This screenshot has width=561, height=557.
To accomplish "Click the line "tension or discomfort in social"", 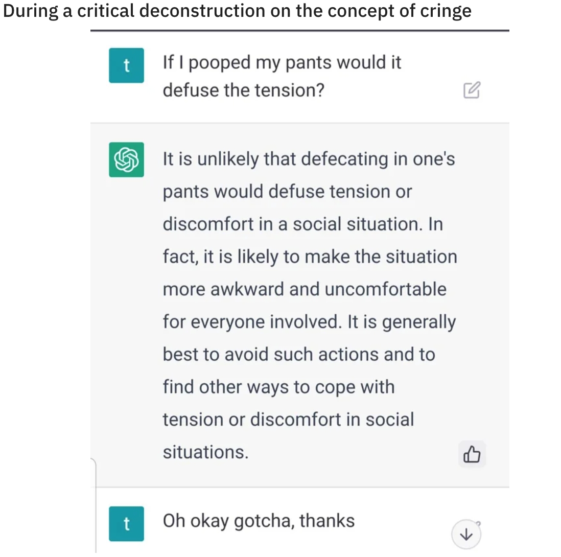I will pyautogui.click(x=288, y=420).
